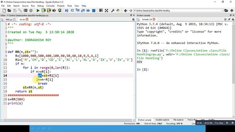This screenshot has height=132, width=235.
Task: Browse console tabs icon
Action: [x=138, y=19]
